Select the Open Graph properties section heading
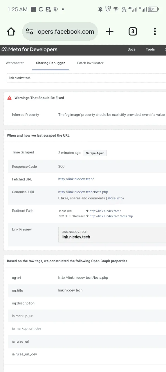166x372 pixels. pos(67,261)
